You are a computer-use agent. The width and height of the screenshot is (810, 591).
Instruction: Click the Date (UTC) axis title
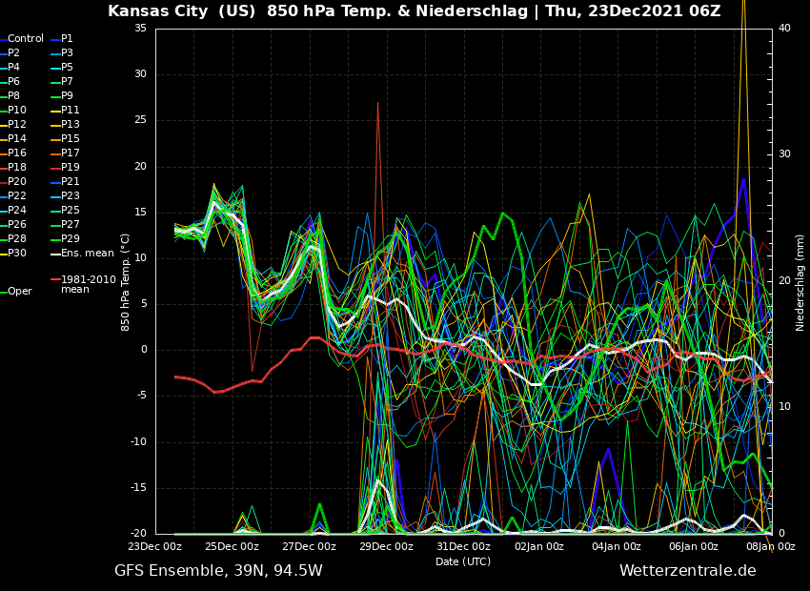click(x=463, y=561)
